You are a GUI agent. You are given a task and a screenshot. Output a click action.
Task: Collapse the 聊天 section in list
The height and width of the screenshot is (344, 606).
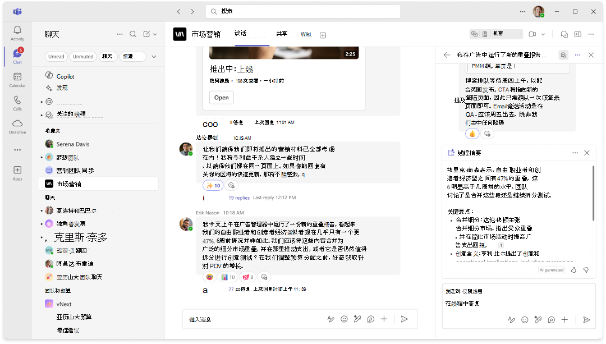50,198
